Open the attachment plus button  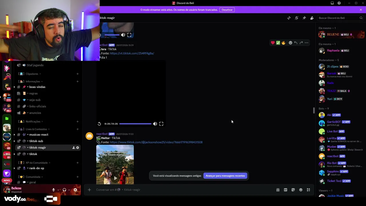[89, 190]
